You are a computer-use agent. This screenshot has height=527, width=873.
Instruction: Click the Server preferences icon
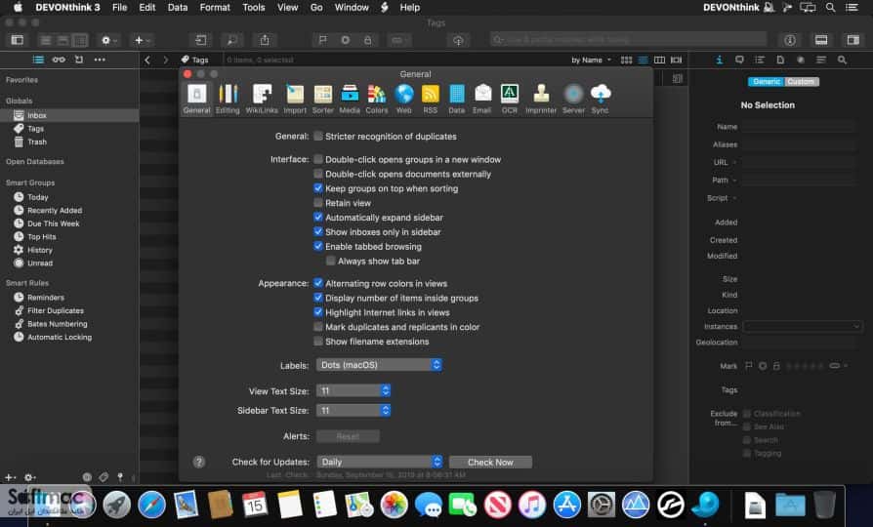(573, 99)
